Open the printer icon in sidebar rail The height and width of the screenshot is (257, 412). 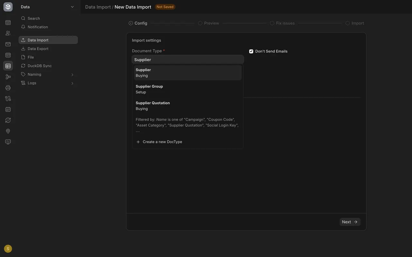tap(8, 88)
